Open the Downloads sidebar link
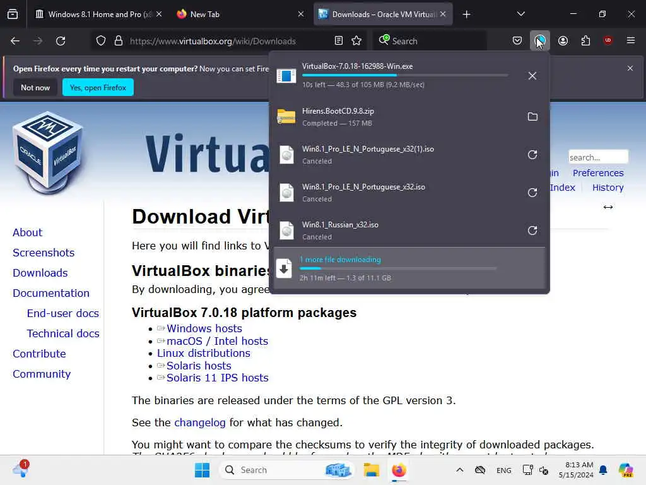This screenshot has width=646, height=485. coord(40,273)
